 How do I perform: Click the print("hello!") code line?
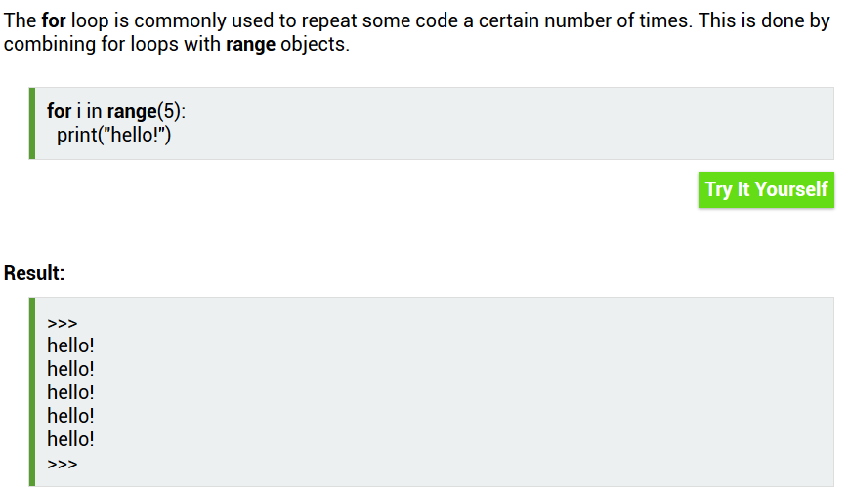(113, 135)
